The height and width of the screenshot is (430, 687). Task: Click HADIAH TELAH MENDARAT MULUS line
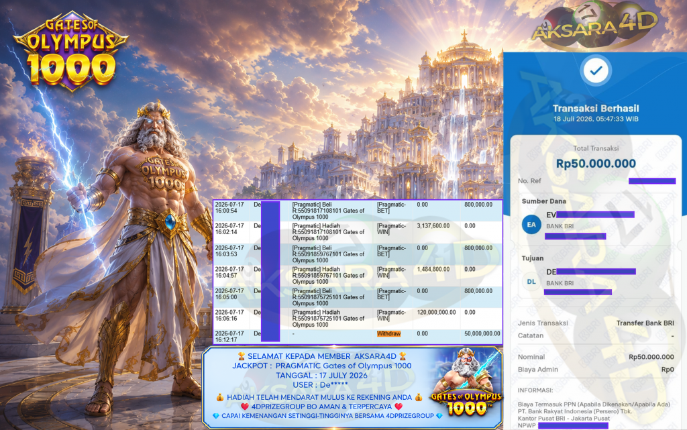click(319, 397)
